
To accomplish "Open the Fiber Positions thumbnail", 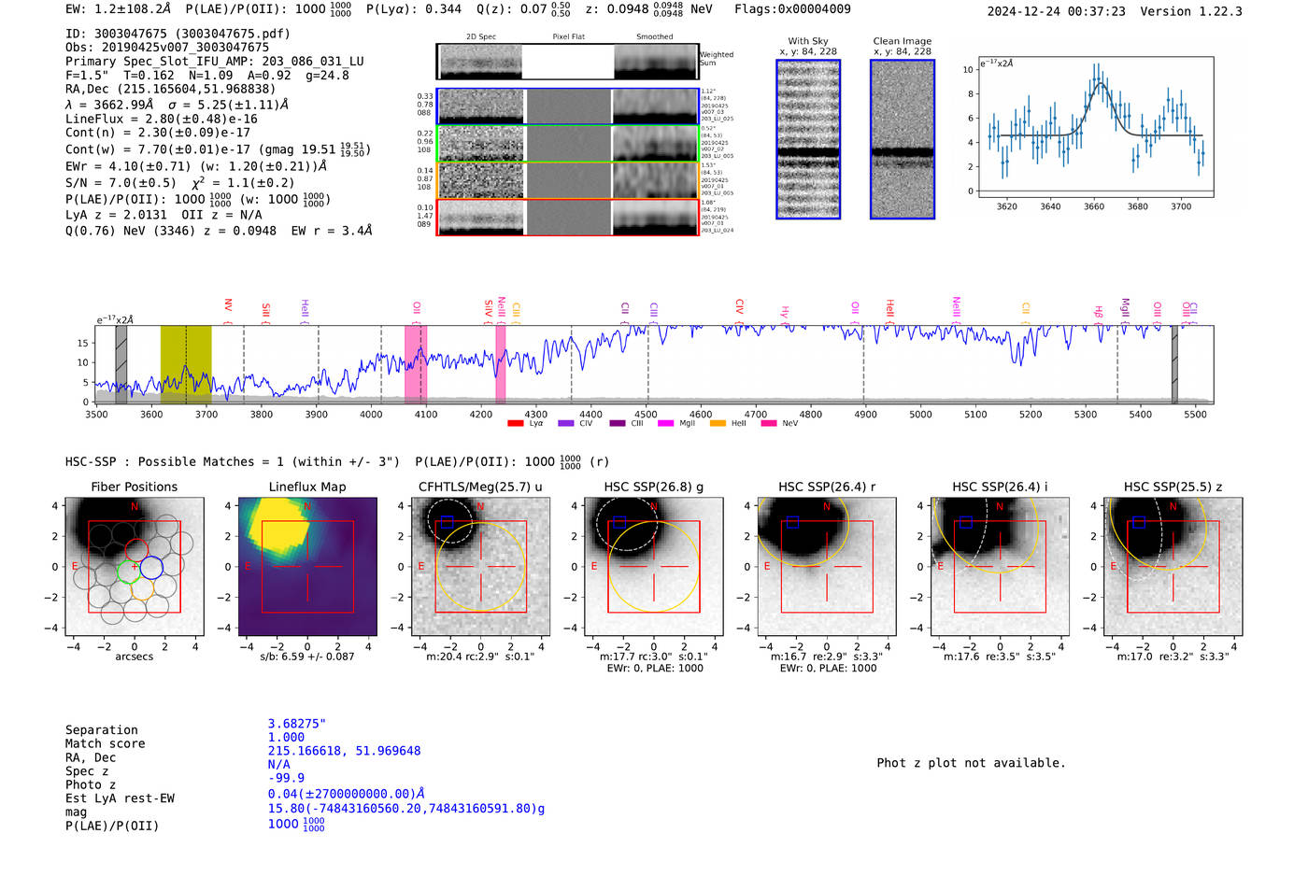I will point(135,566).
